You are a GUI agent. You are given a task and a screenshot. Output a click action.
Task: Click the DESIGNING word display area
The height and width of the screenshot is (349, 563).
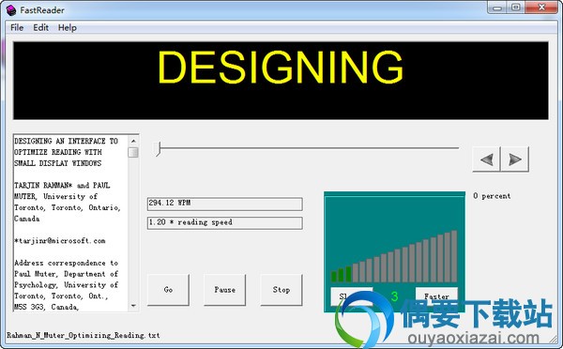click(281, 81)
